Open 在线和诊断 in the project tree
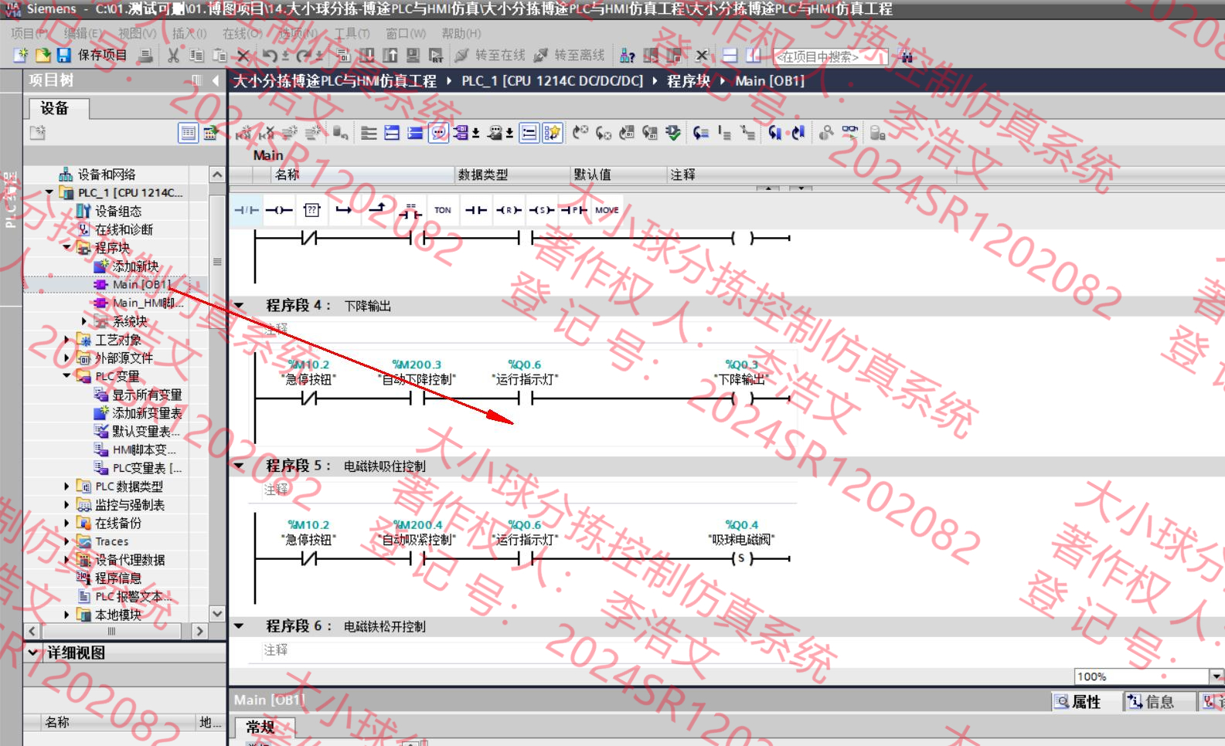Screen dimensions: 1225x746 click(x=123, y=229)
